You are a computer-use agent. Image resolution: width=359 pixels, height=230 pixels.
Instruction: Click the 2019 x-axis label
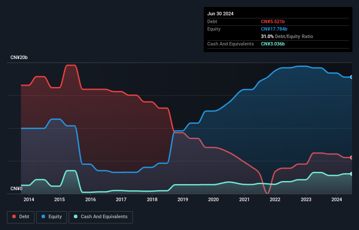(183, 199)
